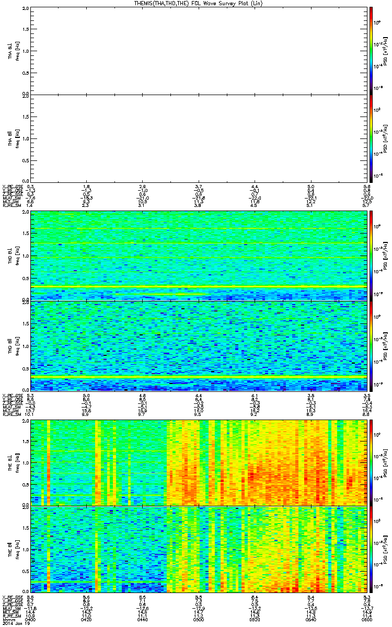Click the empty THA BL spectrogram panel
Screen dimensions: 392x627
[199, 51]
